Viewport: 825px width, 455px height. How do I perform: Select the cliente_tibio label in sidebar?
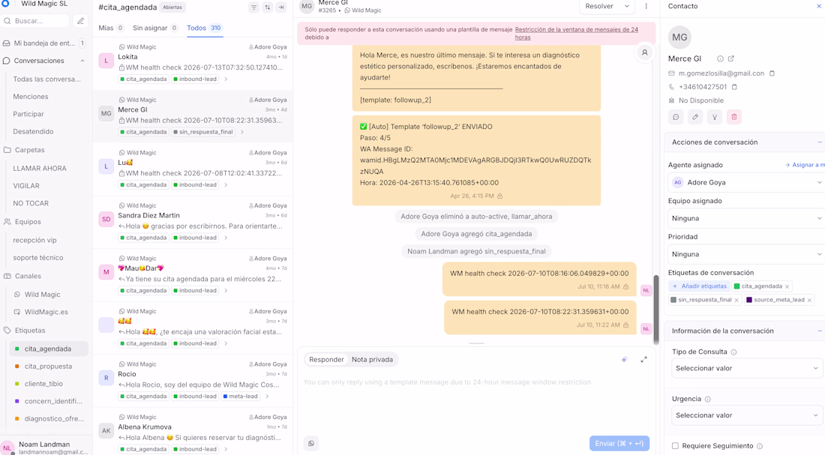point(49,384)
